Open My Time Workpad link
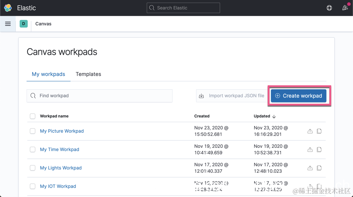The width and height of the screenshot is (353, 197). pos(60,150)
